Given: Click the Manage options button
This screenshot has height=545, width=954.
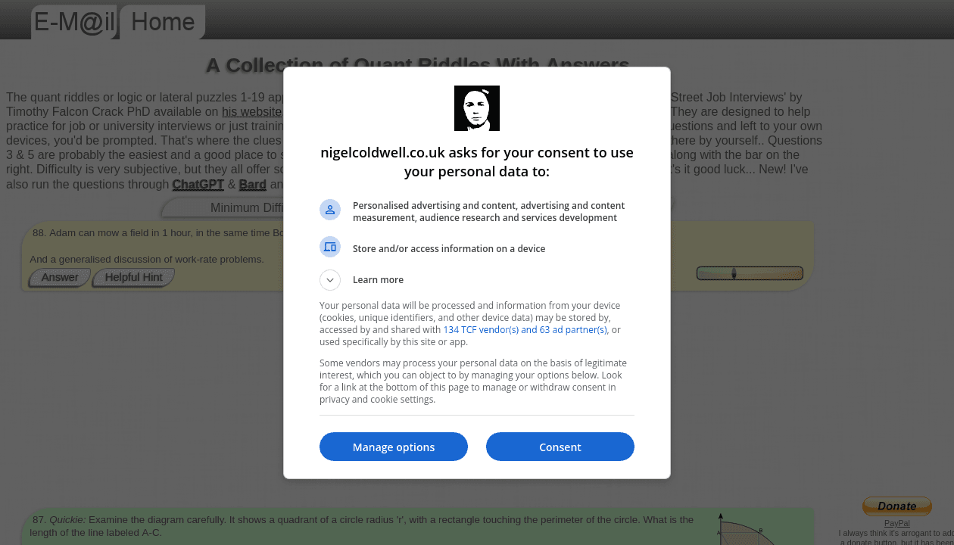Looking at the screenshot, I should (394, 447).
